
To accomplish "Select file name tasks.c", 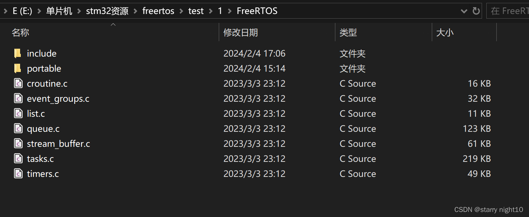I will coord(40,159).
